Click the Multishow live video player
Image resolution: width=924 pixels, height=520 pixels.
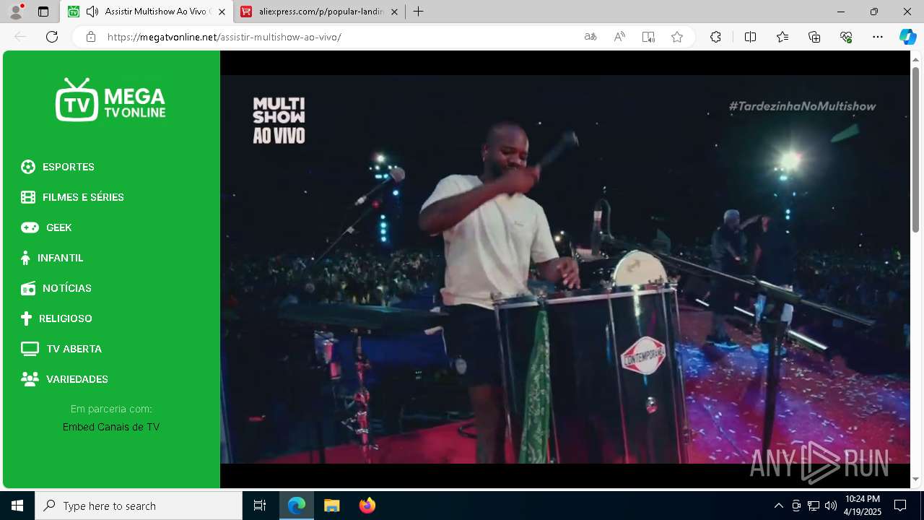point(565,269)
